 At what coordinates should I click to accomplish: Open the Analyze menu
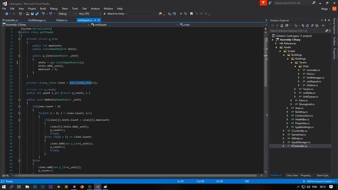coord(95,8)
